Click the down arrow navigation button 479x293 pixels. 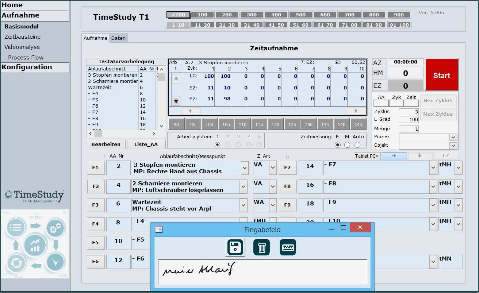click(x=420, y=156)
